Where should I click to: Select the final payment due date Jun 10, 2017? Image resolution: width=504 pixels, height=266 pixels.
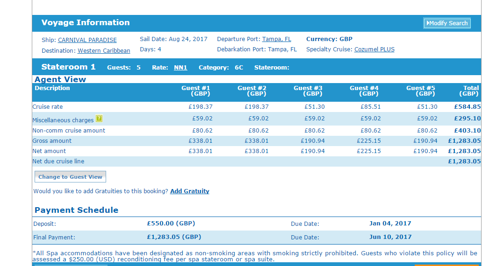pos(390,237)
